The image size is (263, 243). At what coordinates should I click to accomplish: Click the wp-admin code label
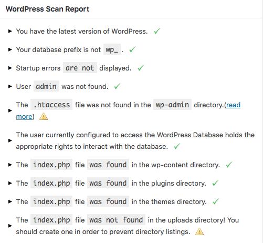click(x=172, y=105)
